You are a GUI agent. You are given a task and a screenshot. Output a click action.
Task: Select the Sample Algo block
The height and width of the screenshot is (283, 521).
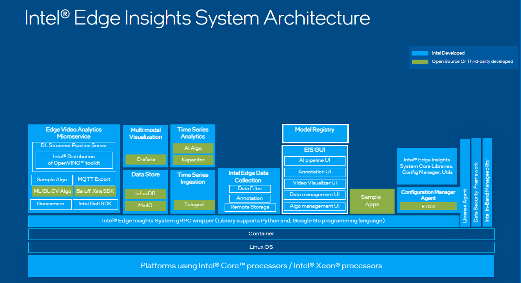[x=52, y=180]
